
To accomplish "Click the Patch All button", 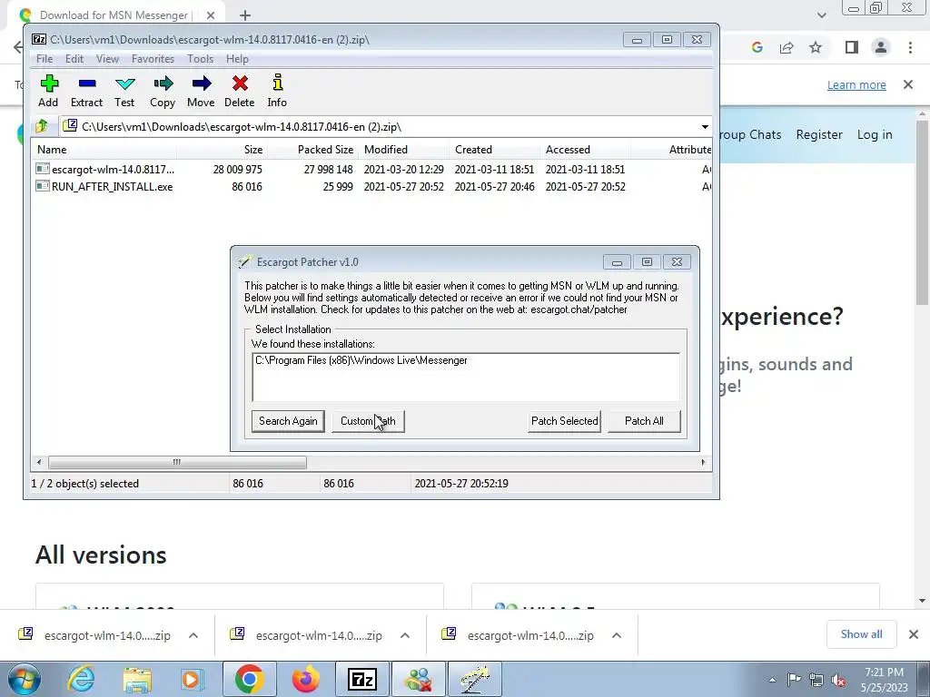I will click(644, 421).
